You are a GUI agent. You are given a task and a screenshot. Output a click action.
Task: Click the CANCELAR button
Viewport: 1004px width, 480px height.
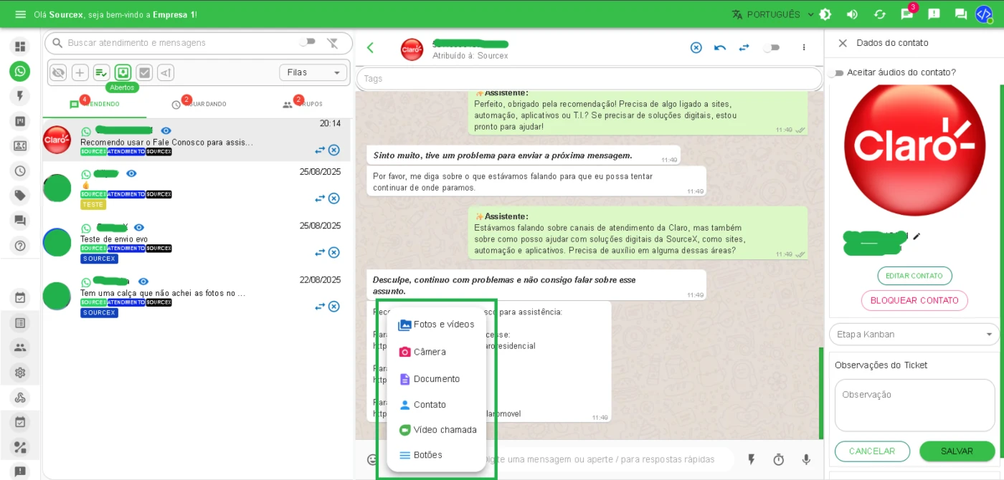[872, 451]
